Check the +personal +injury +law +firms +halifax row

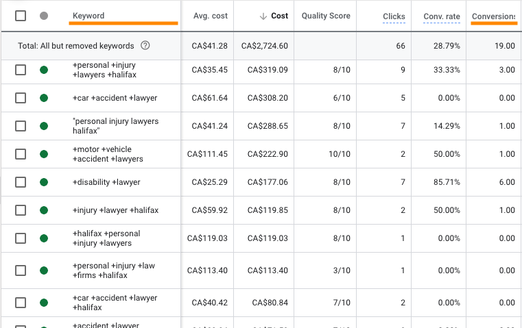click(21, 270)
